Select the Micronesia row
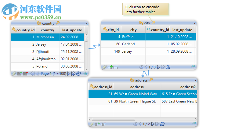 (x=48, y=37)
